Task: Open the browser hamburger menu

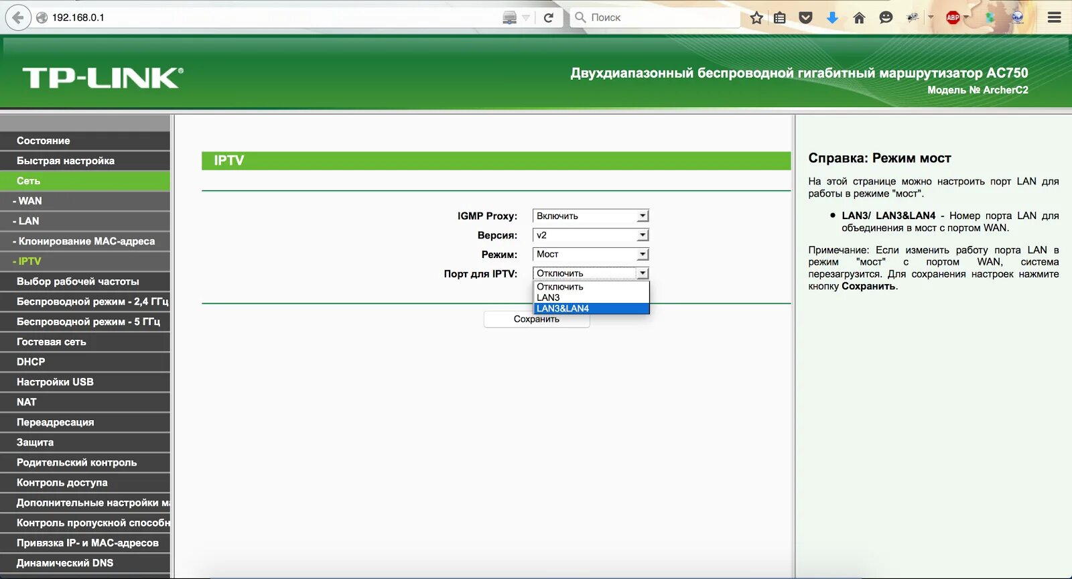Action: (1055, 17)
